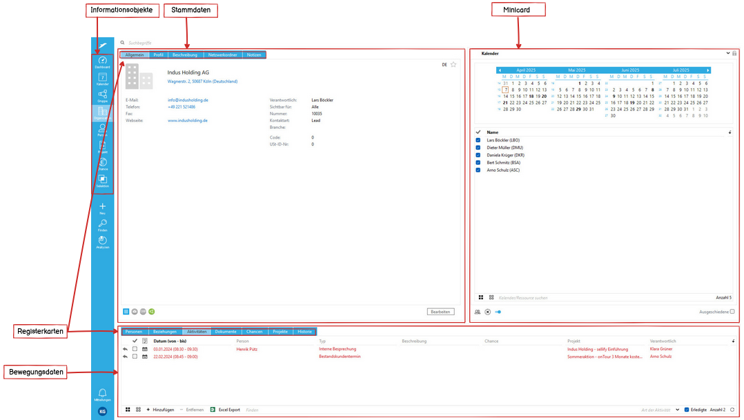Open the www.indusholding.de website link
The image size is (744, 420).
tap(188, 120)
